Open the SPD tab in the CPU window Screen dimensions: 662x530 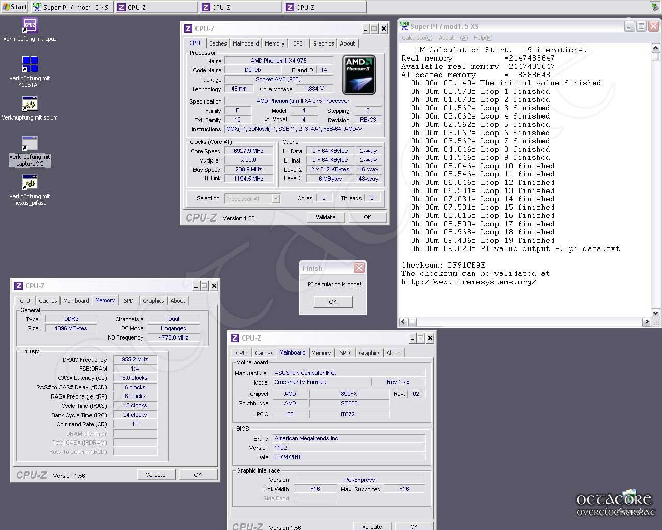pos(298,43)
